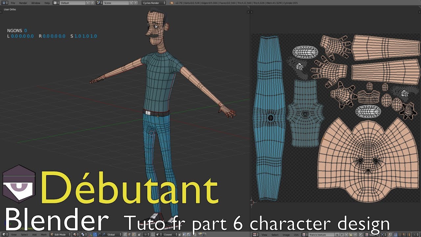This screenshot has width=421, height=237.
Task: Open the scene browse icon
Action: click(99, 3)
